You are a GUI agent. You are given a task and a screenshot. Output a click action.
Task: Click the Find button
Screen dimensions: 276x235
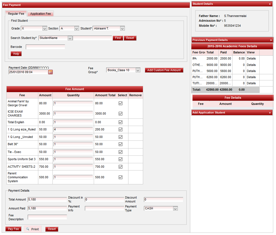(118, 38)
